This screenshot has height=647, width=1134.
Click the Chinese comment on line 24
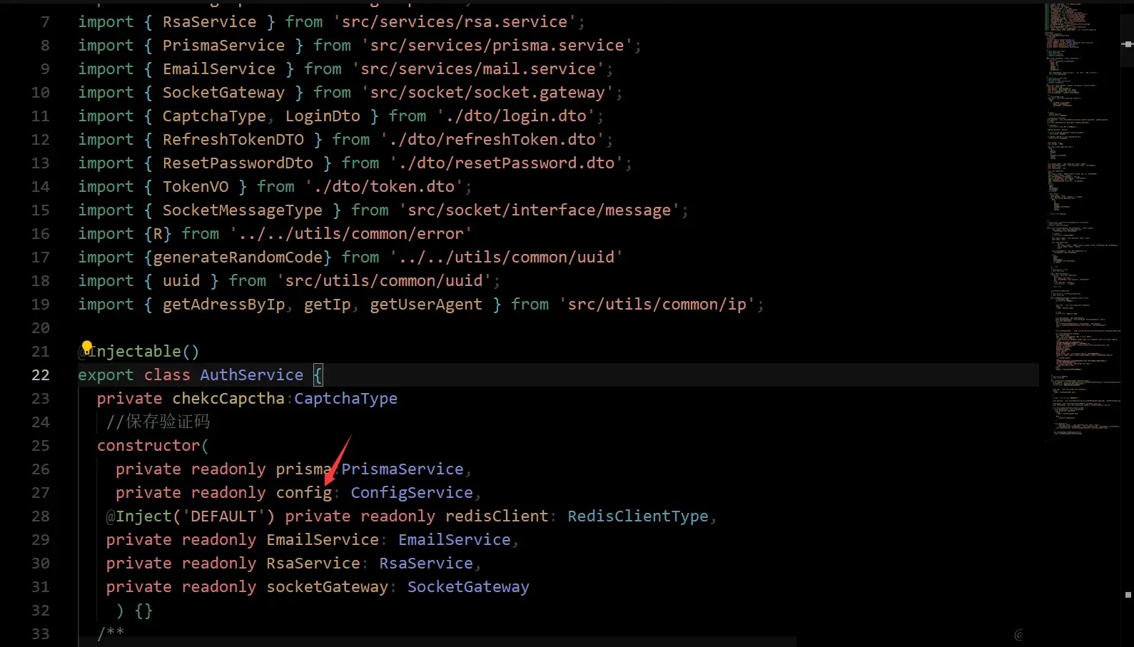pyautogui.click(x=158, y=422)
